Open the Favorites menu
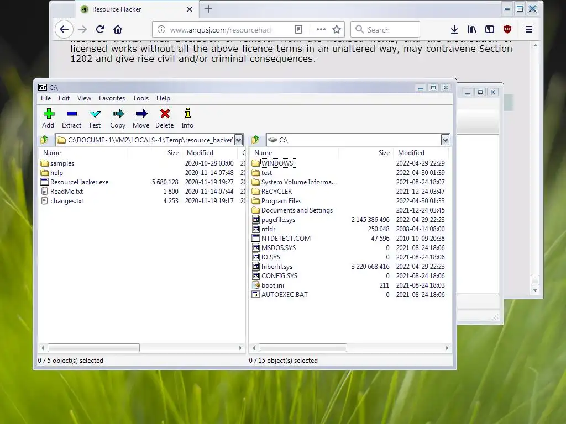This screenshot has height=424, width=566. (112, 98)
